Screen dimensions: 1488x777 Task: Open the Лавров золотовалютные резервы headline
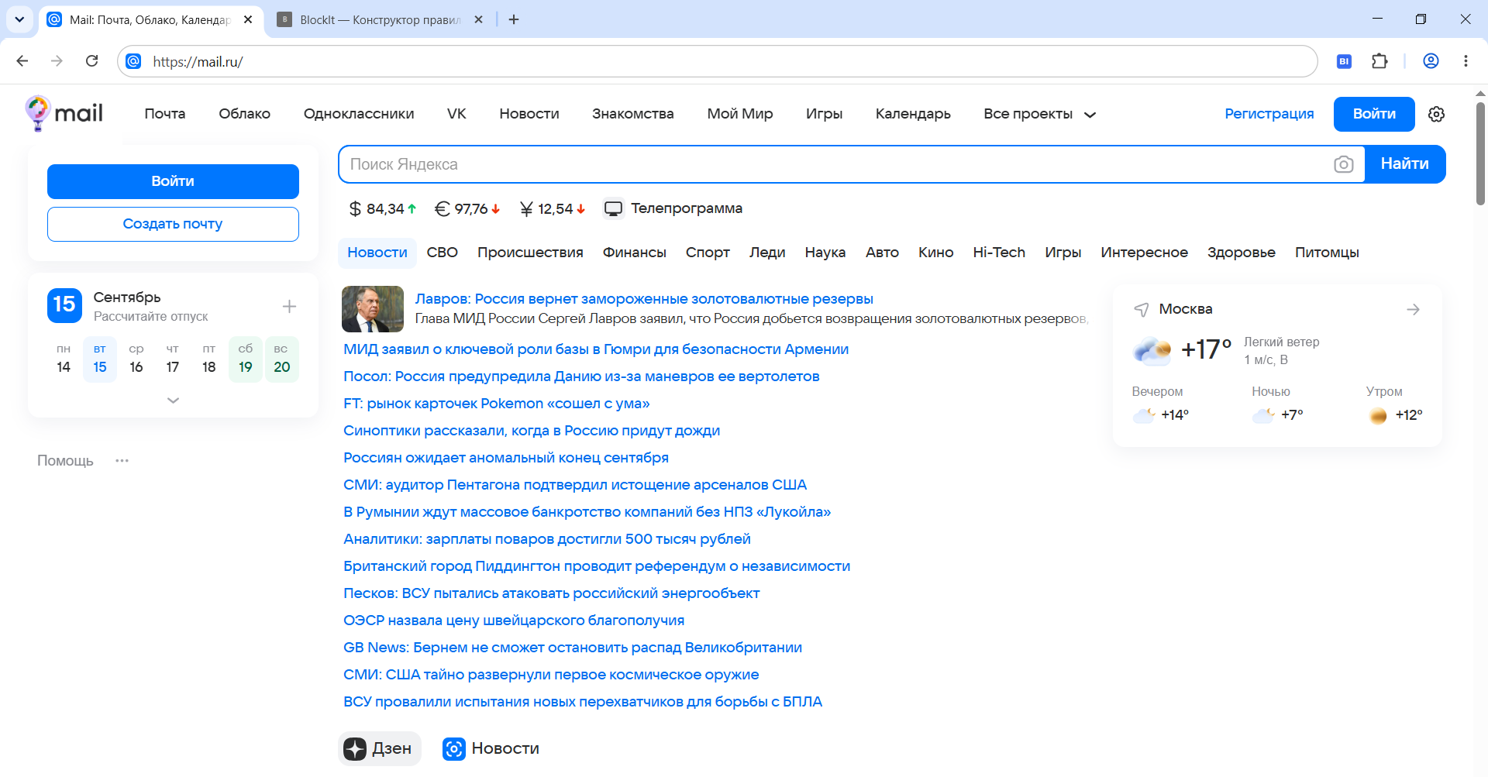point(644,299)
